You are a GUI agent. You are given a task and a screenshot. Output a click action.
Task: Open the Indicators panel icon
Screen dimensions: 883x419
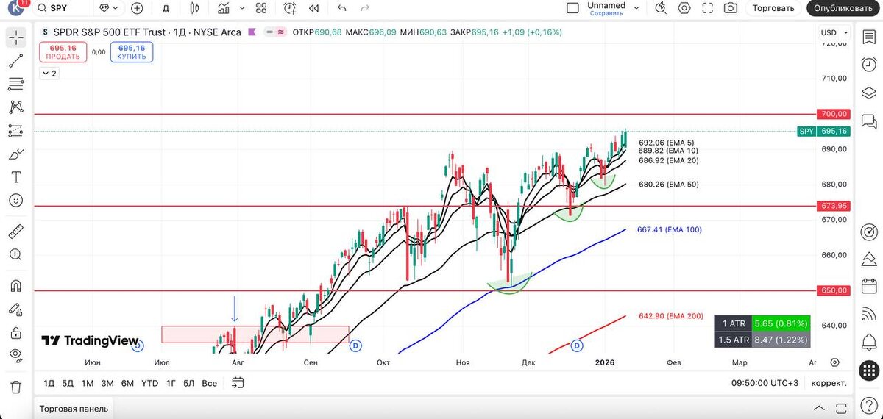pos(224,8)
